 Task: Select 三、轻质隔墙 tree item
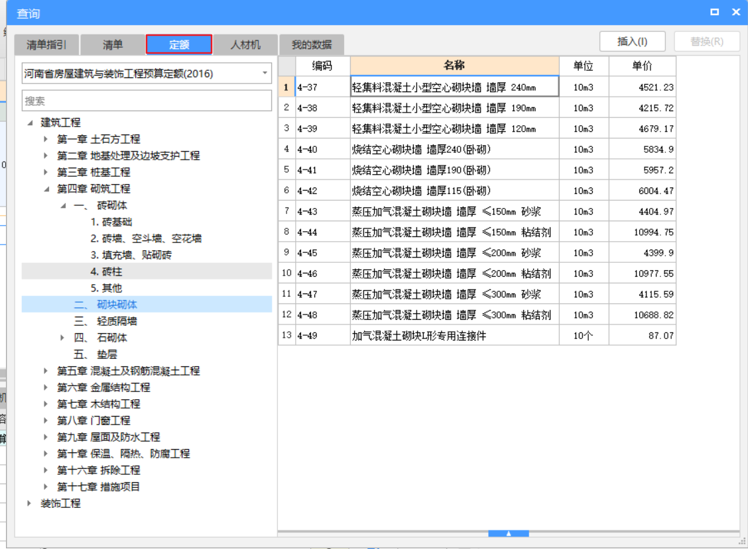tap(105, 321)
